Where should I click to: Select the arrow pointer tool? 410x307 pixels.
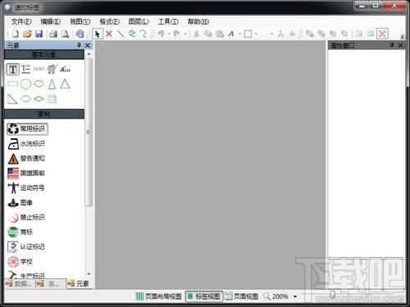(98, 34)
